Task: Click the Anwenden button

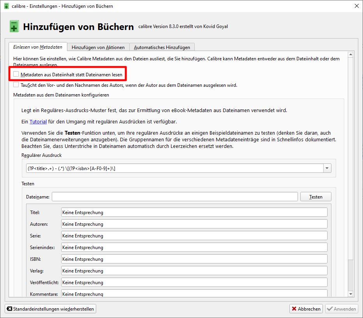Action: (x=342, y=309)
